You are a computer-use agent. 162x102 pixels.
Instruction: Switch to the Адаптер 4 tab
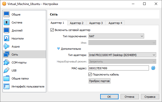(x=115, y=23)
